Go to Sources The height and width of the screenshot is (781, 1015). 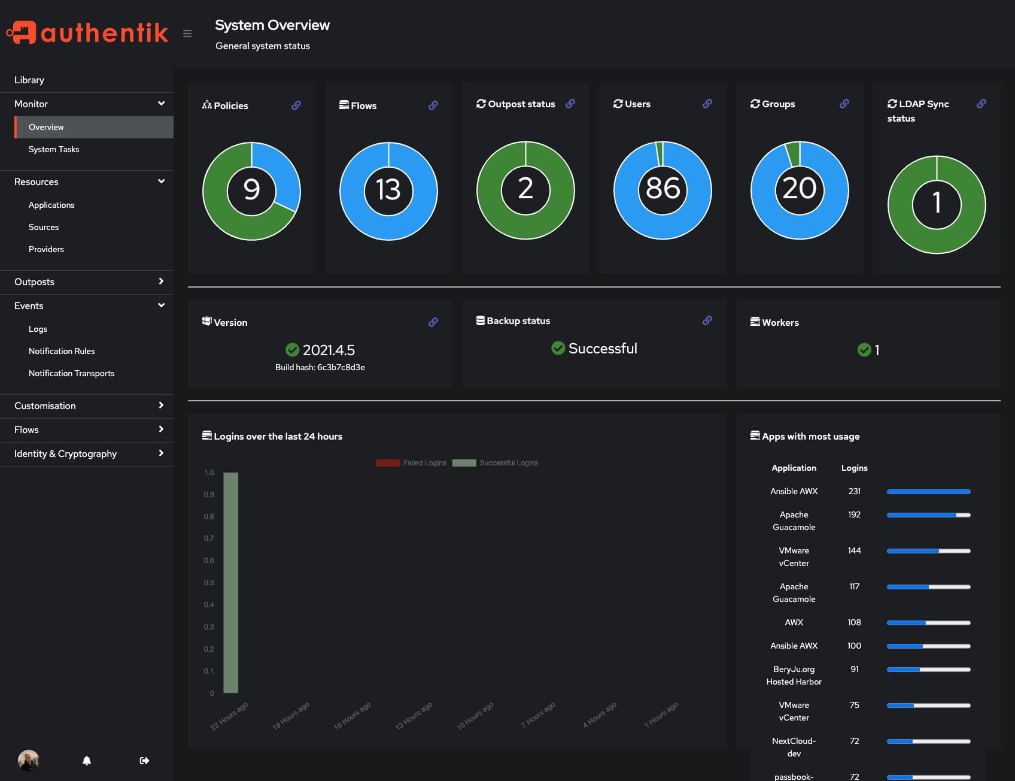94,227
